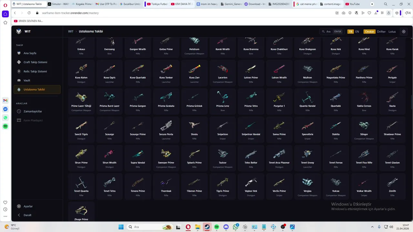Select the Drifter theme
This screenshot has height=232, width=413.
tap(381, 32)
